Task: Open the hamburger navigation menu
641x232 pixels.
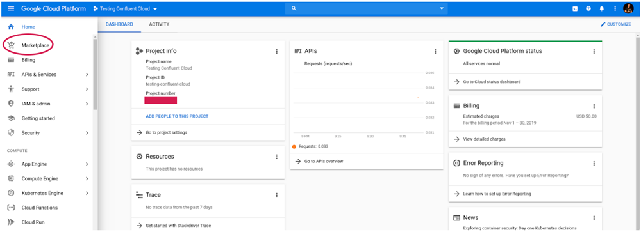Action: [11, 8]
